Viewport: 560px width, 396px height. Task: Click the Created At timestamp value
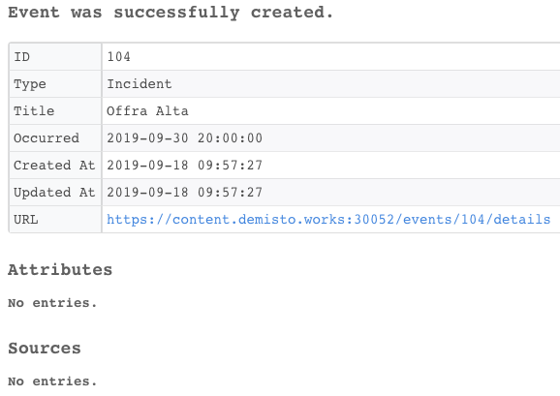coord(185,166)
